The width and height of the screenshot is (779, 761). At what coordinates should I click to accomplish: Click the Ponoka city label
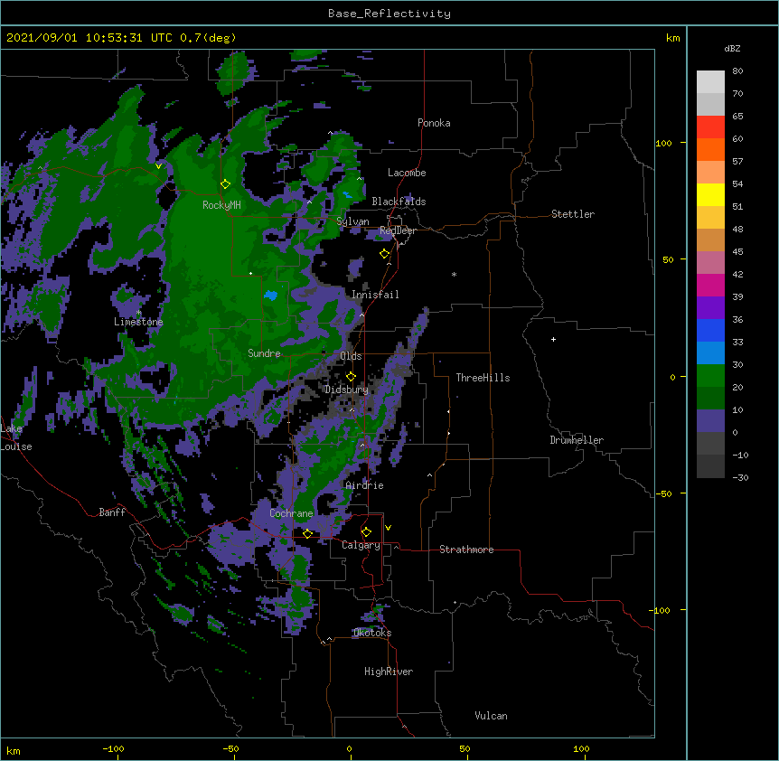[x=434, y=123]
